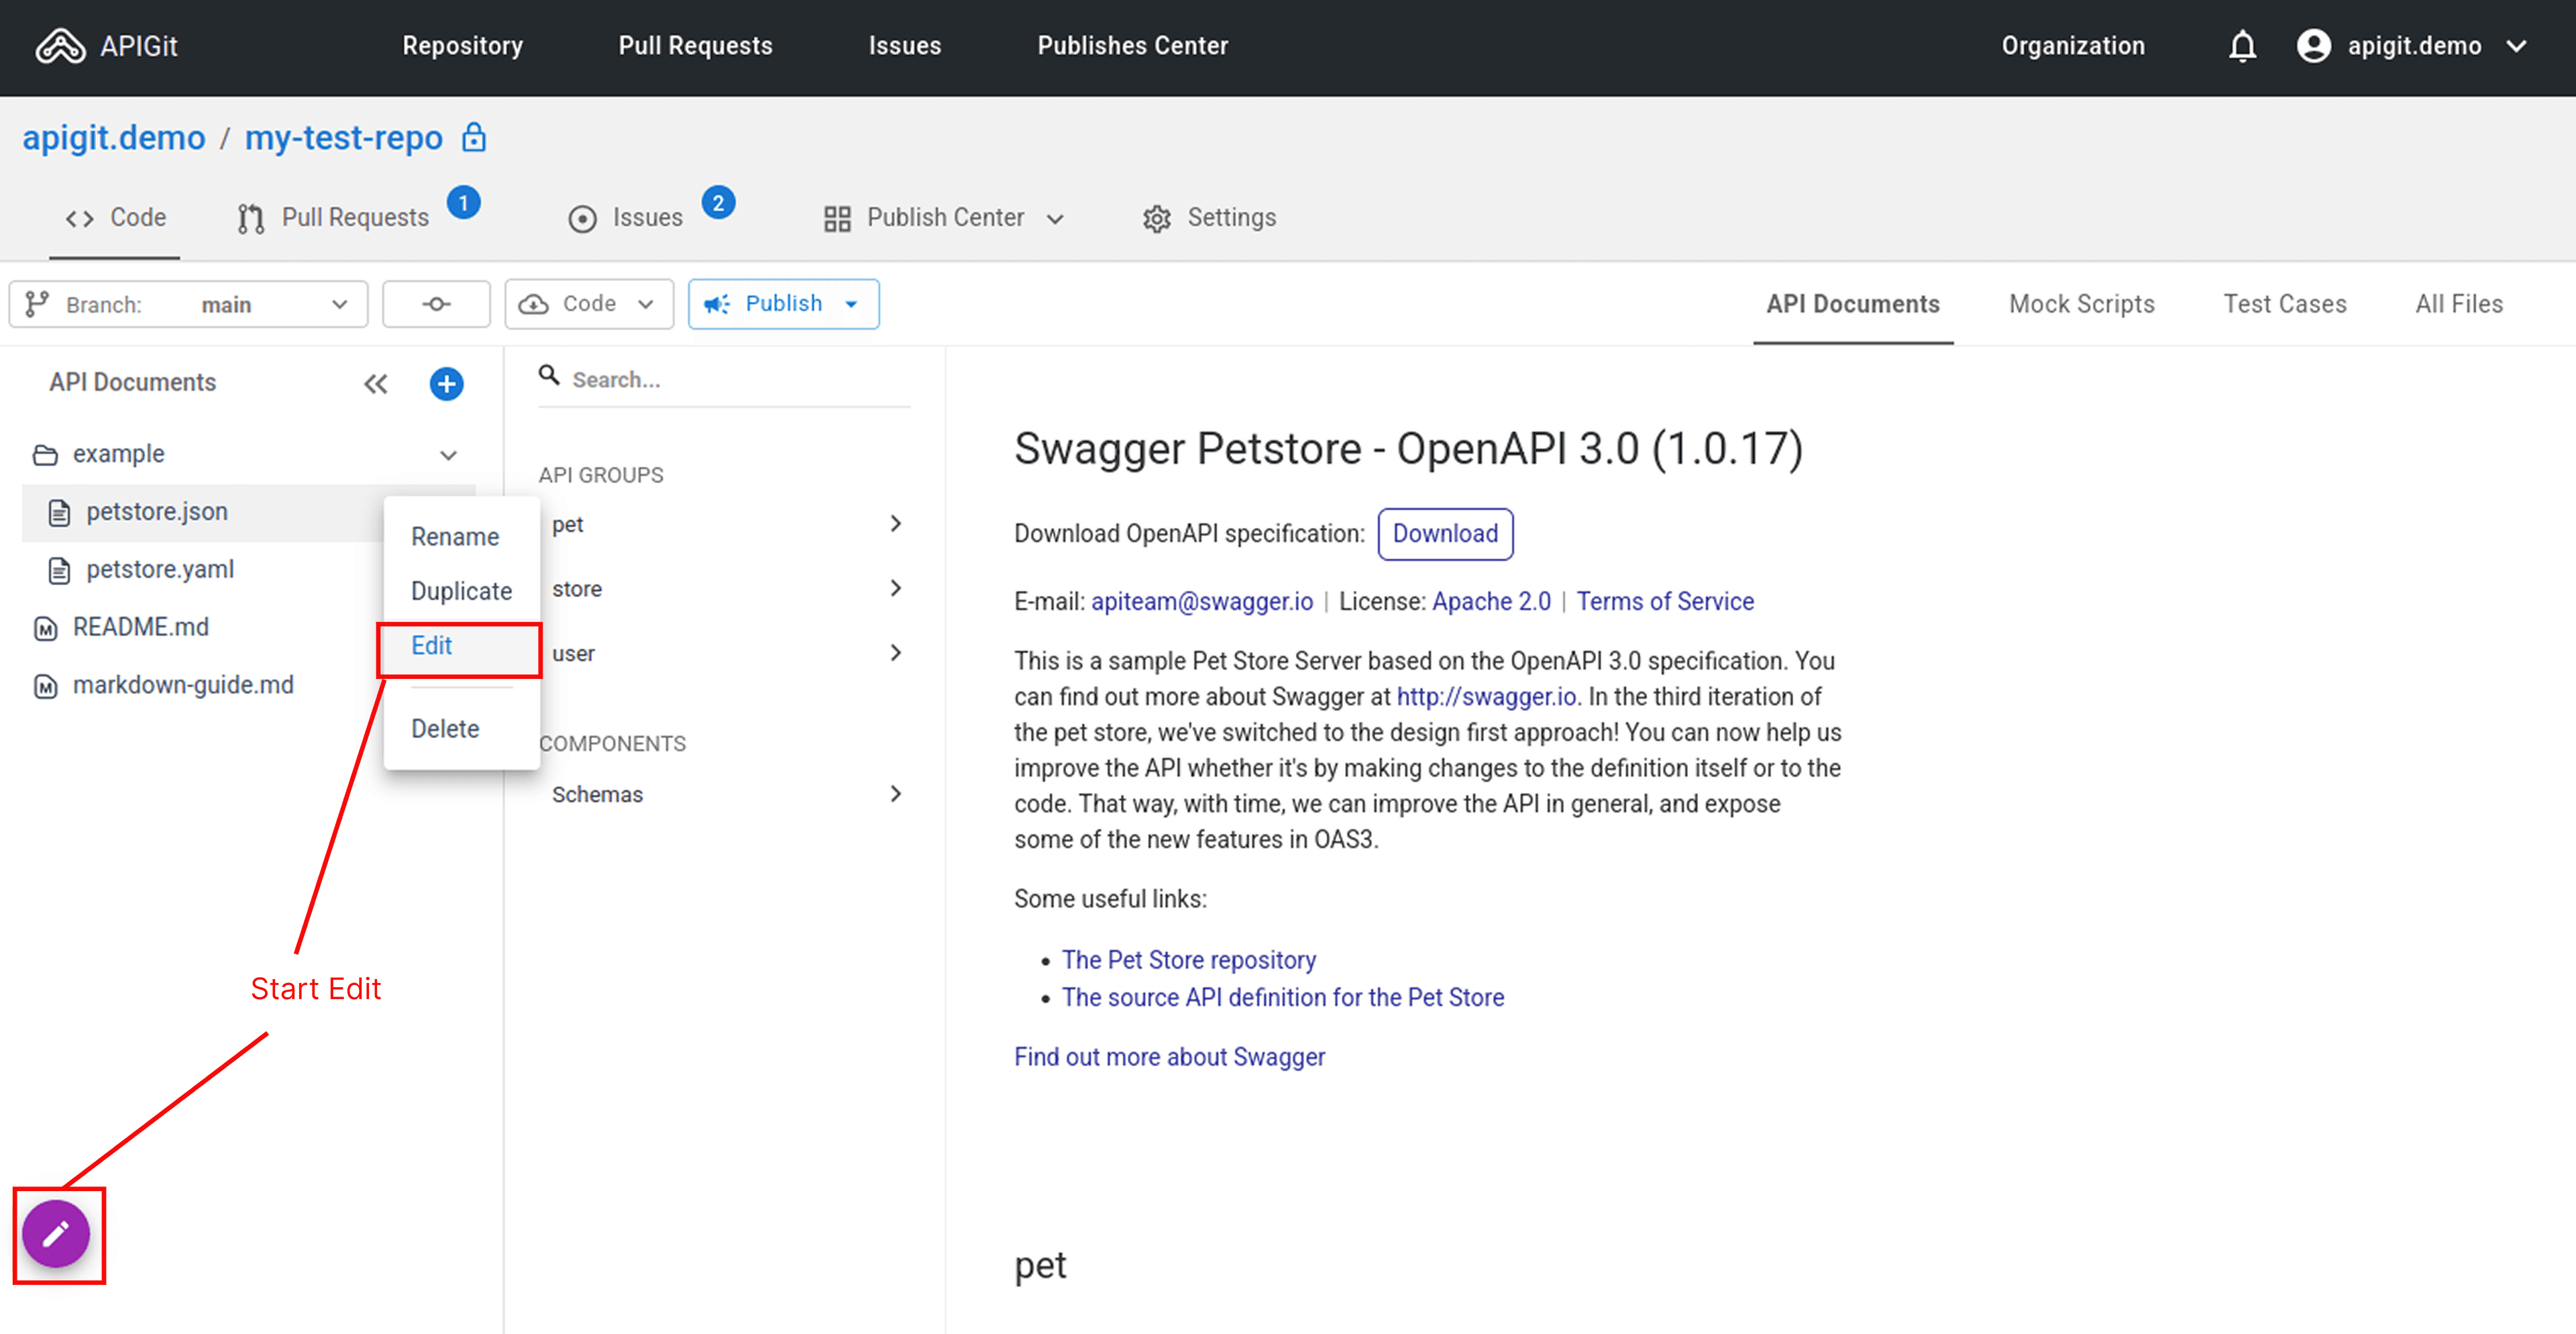Click the markdown-guide.md markdown icon
2576x1334 pixels.
(46, 686)
